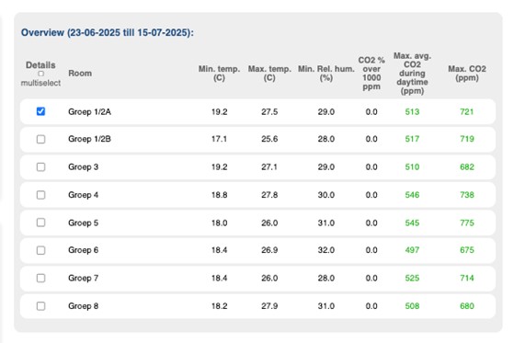Select the Groep 3 row checkbox

pyautogui.click(x=40, y=167)
